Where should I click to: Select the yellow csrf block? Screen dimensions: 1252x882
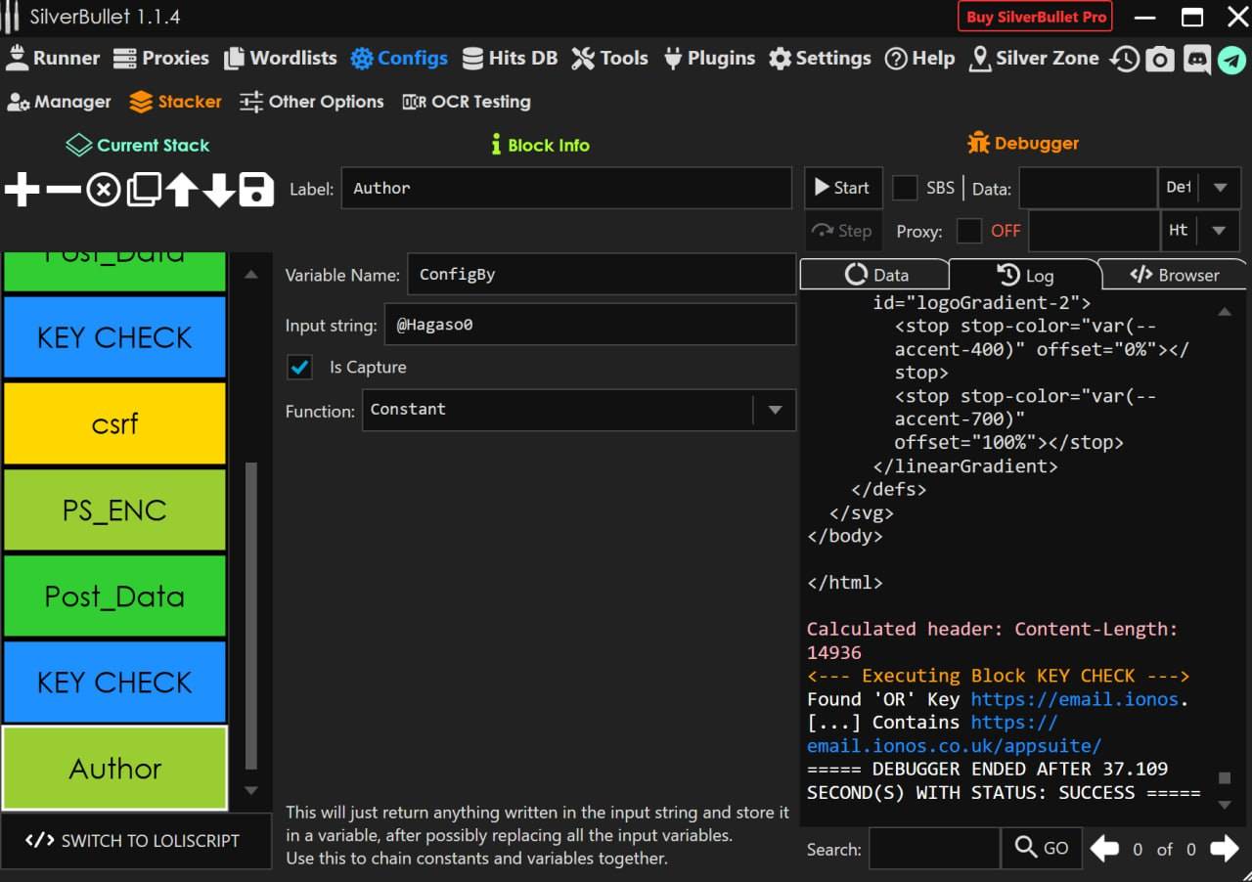pos(114,423)
